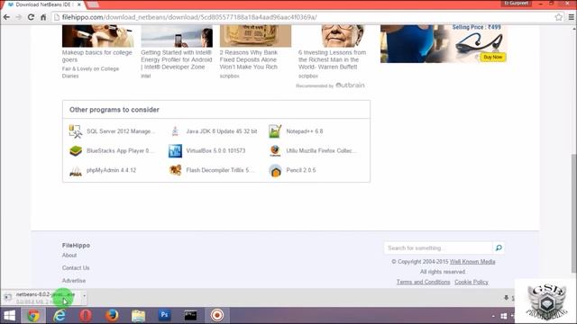Open the Chrome hamburger menu
577x324 pixels.
[x=571, y=17]
